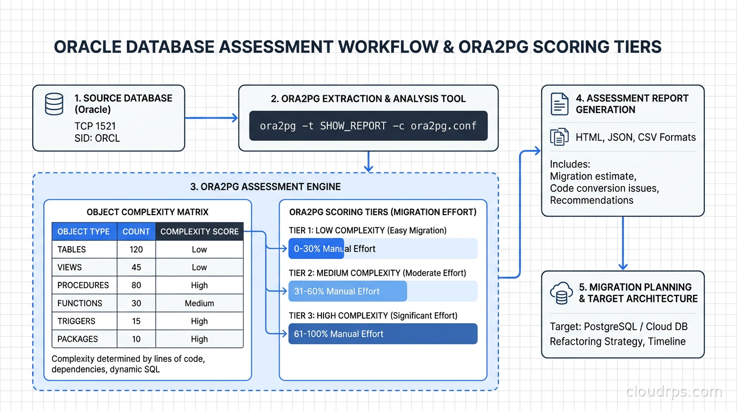
Task: Click the count value 10 for PACKAGES
Action: [x=137, y=339]
